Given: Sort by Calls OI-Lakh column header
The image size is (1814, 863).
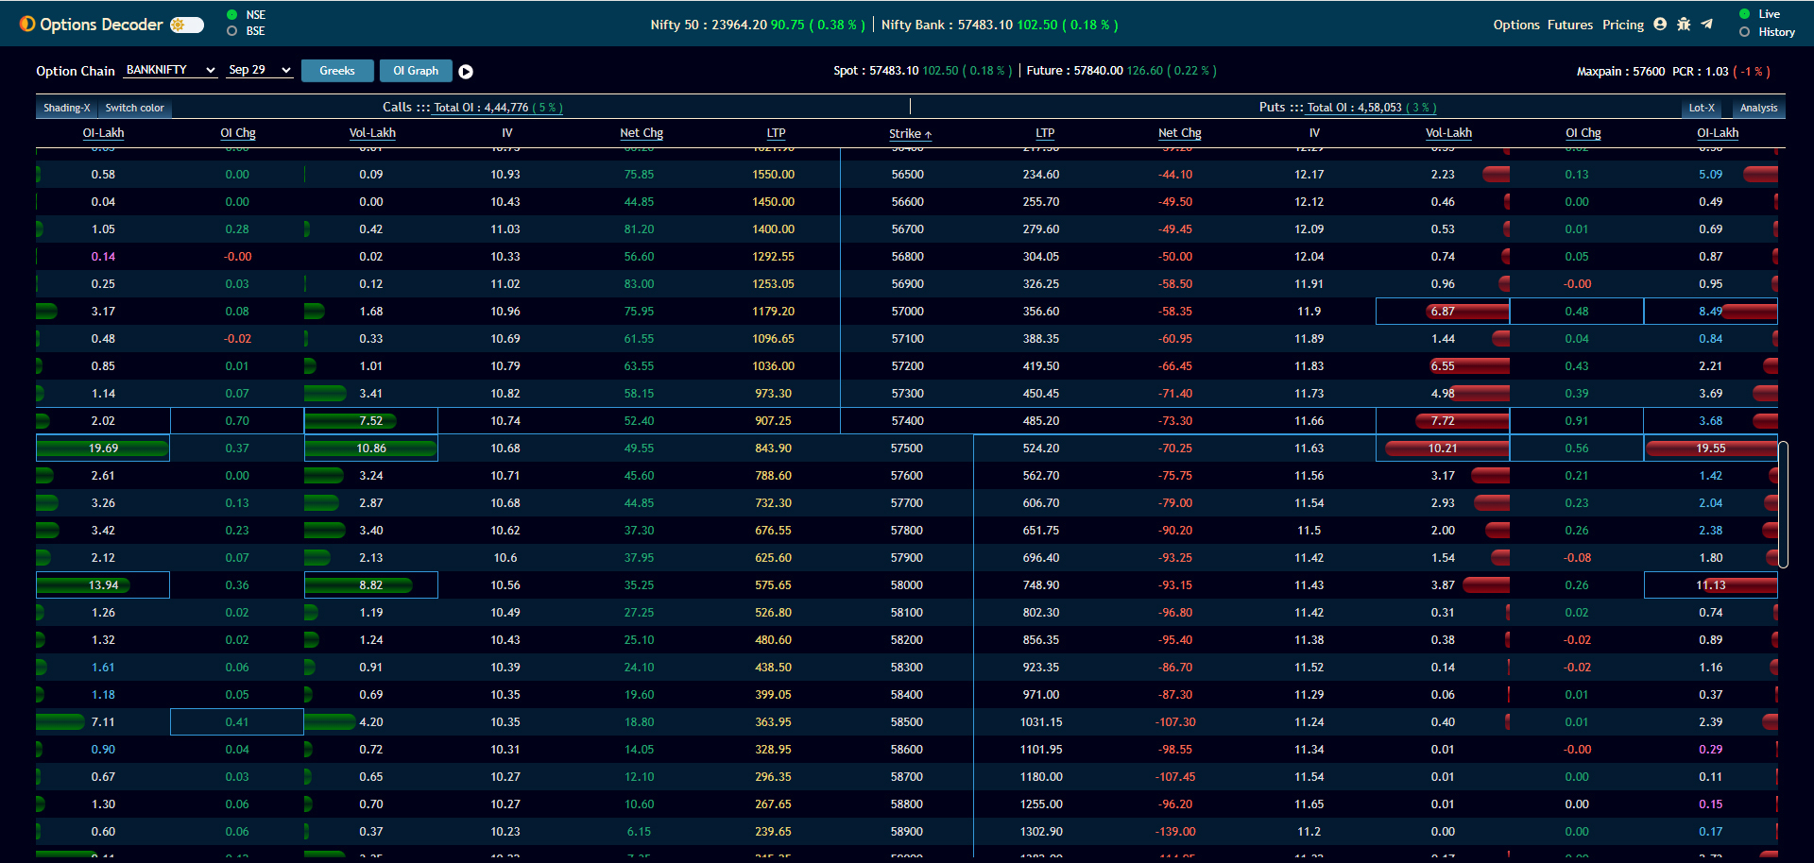Looking at the screenshot, I should click(x=103, y=133).
